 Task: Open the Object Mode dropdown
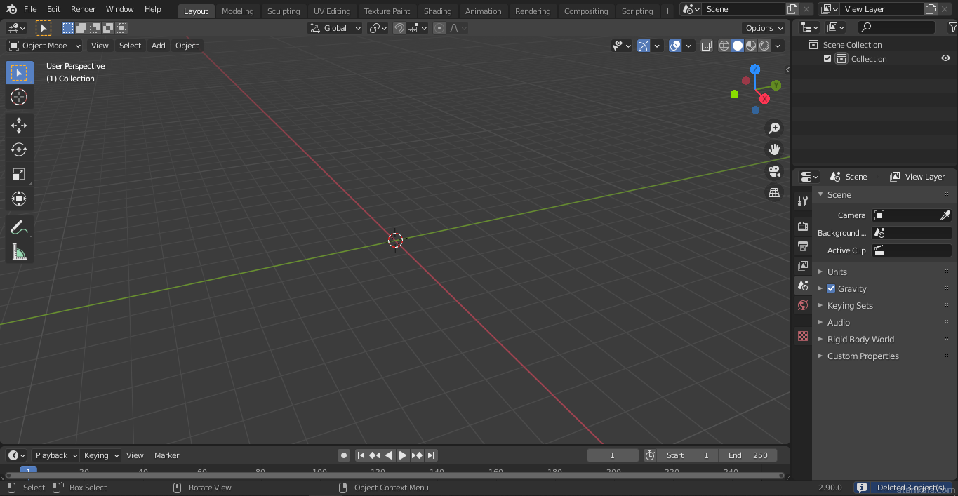coord(45,46)
